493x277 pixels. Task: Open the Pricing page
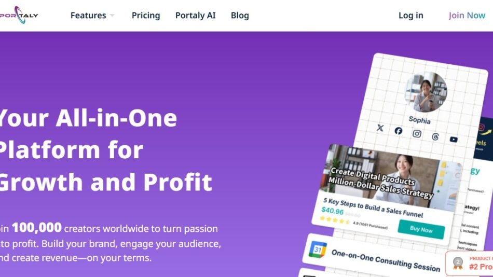(146, 16)
